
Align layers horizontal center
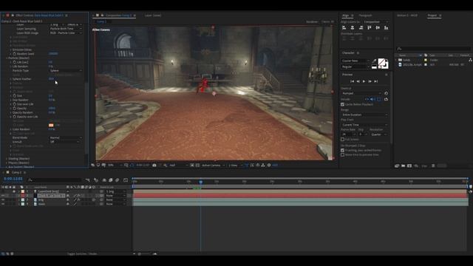point(353,28)
